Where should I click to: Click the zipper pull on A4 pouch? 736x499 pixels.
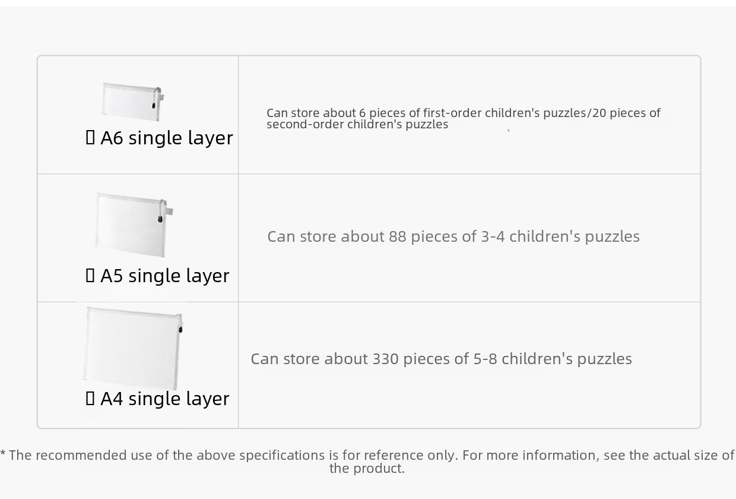tap(181, 329)
